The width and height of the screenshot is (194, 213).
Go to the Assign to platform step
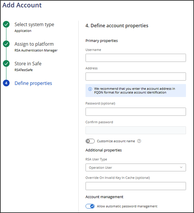click(x=34, y=44)
